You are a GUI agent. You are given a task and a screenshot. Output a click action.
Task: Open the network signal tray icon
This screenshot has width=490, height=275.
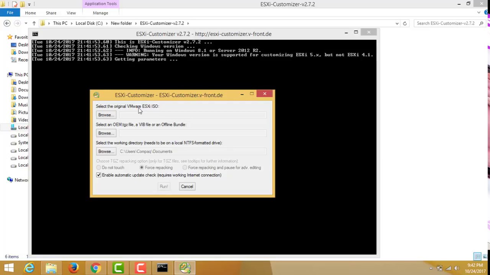coord(448,268)
